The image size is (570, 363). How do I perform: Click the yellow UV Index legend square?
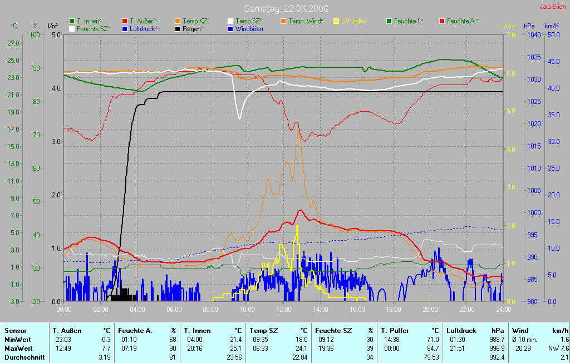pyautogui.click(x=336, y=21)
